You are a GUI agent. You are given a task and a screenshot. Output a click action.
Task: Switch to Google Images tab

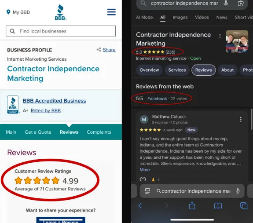tap(180, 18)
